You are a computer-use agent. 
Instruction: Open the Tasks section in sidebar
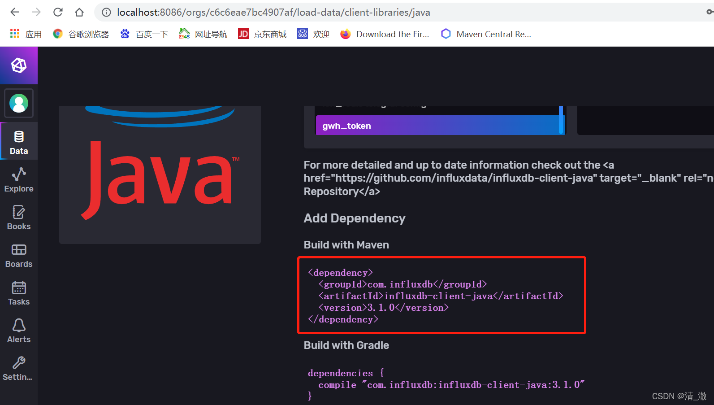(x=19, y=292)
